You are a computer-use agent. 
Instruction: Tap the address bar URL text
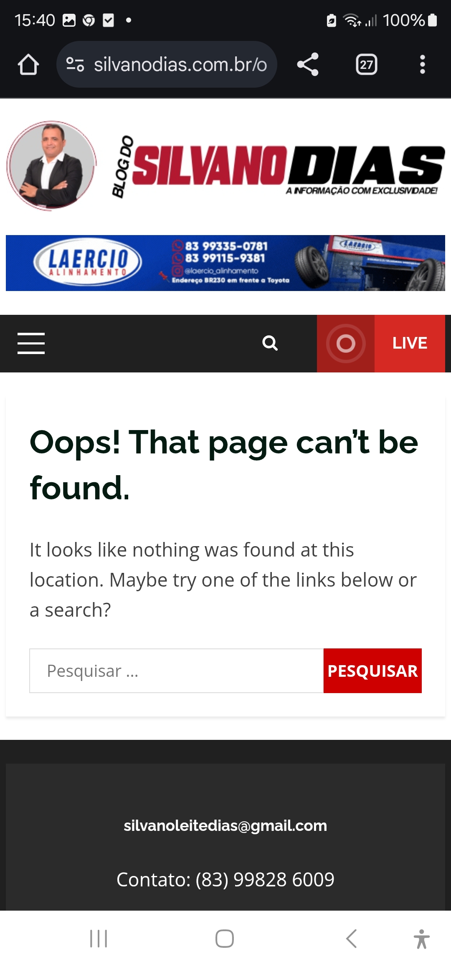point(180,65)
